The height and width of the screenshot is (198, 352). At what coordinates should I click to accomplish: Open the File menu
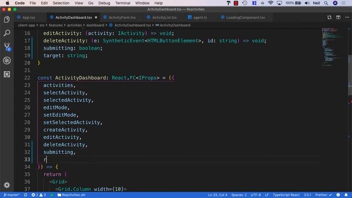coord(33,3)
